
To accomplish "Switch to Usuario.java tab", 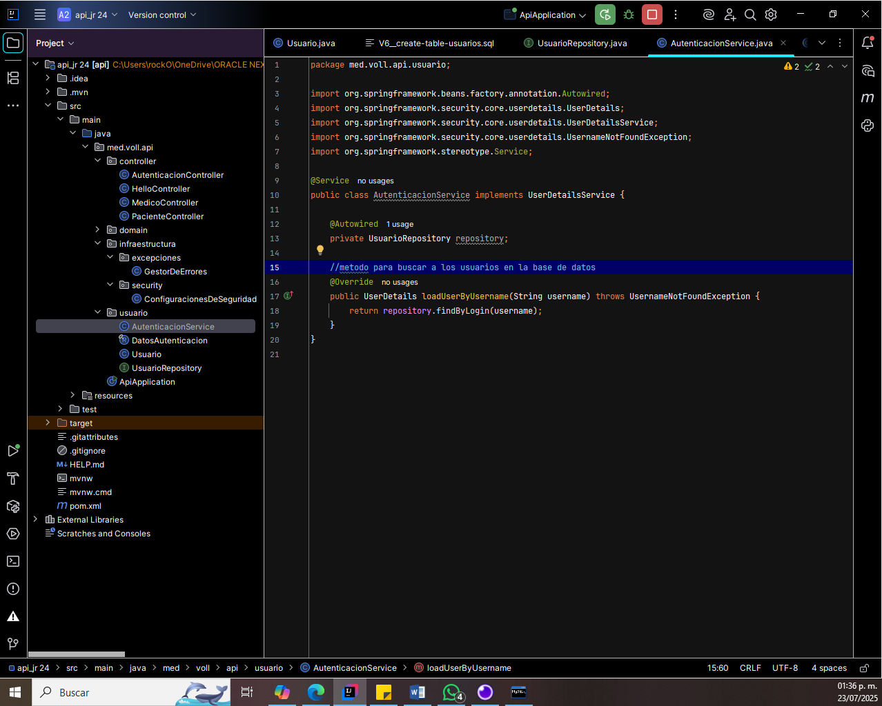I will pyautogui.click(x=304, y=43).
